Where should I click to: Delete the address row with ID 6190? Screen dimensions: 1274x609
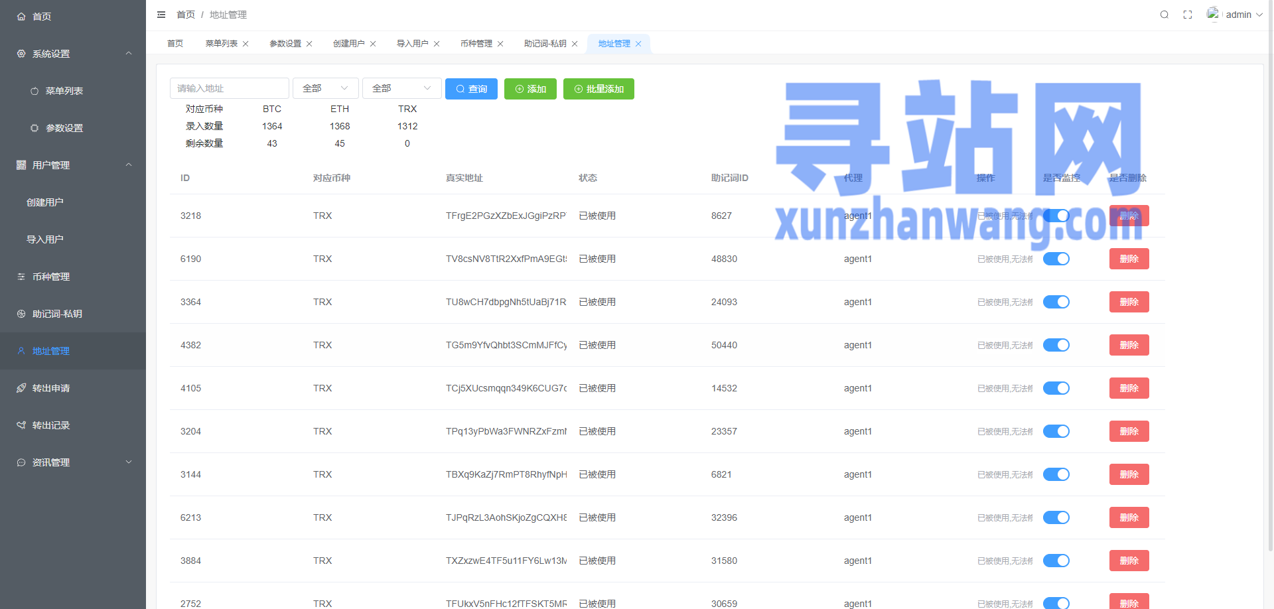tap(1129, 259)
